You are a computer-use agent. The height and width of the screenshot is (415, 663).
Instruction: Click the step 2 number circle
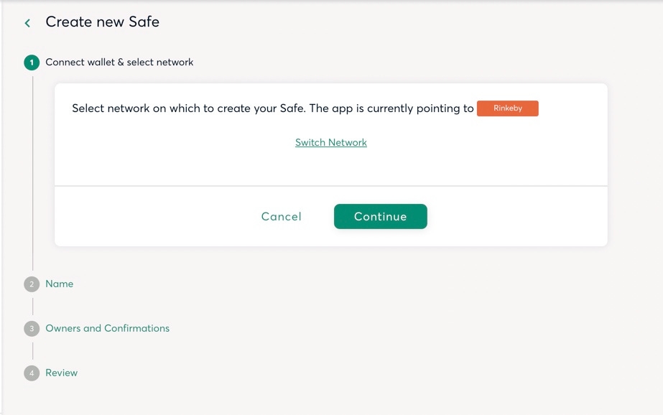click(32, 284)
